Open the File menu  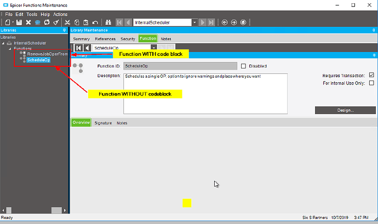coord(9,14)
